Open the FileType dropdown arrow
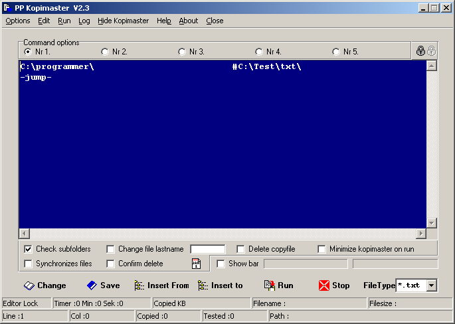Viewport: 455px width, 324px height. [432, 285]
